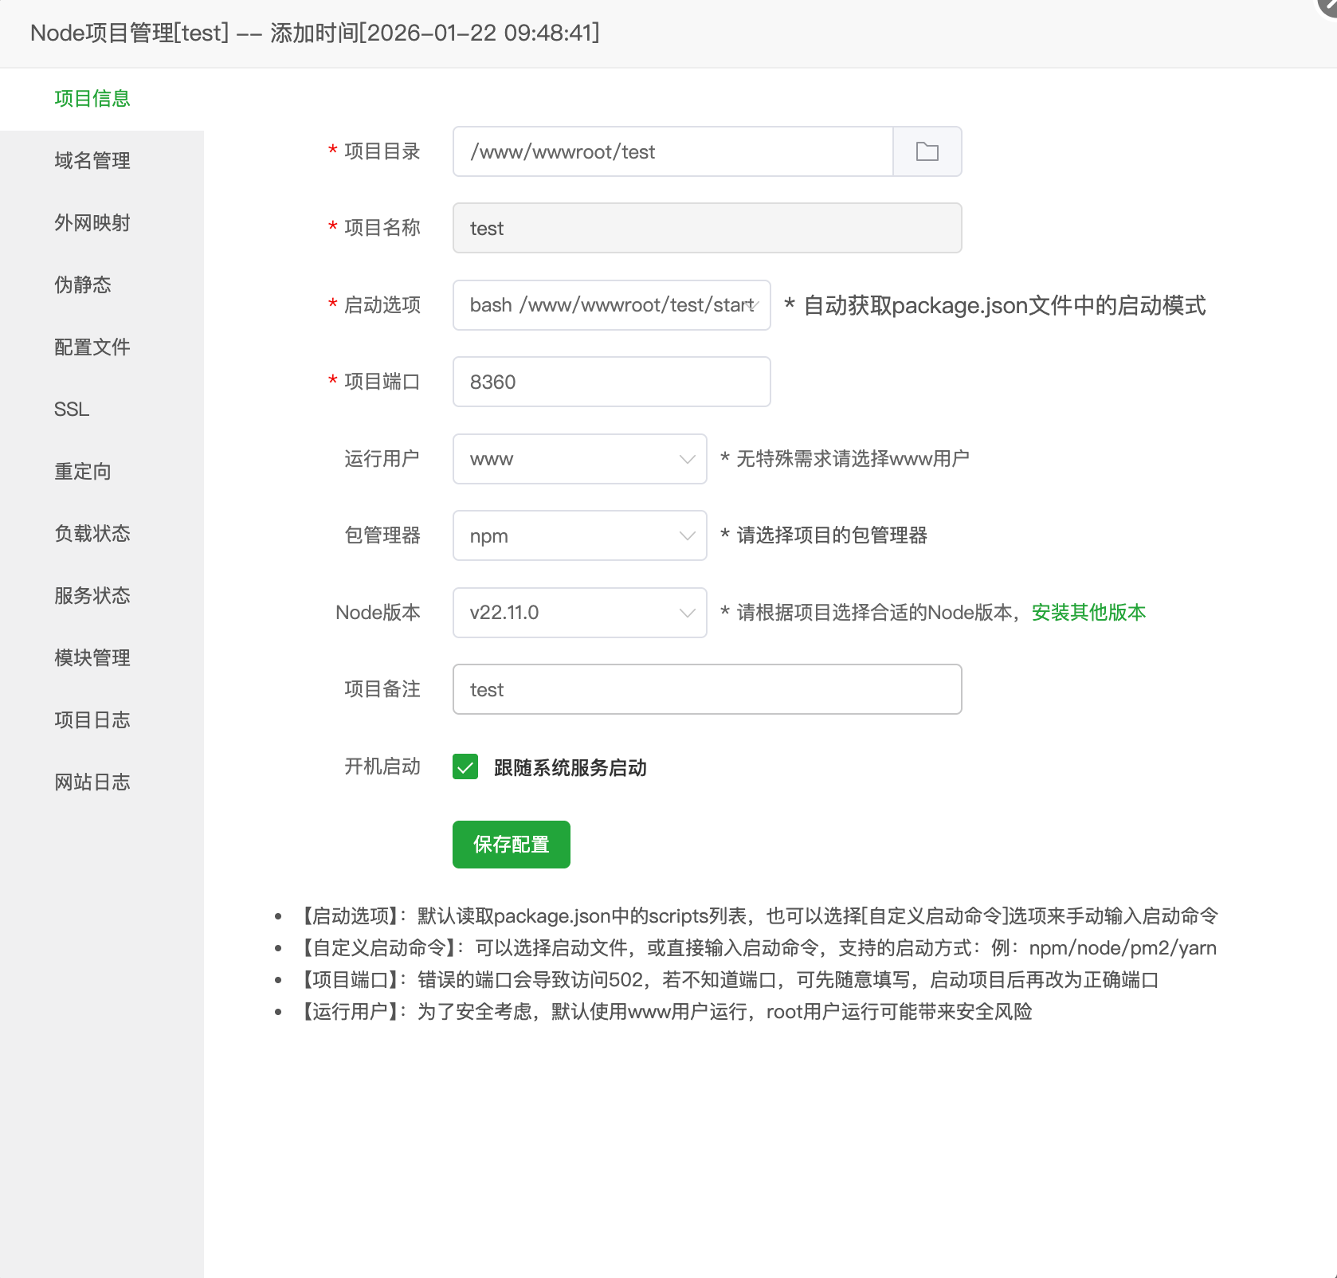The image size is (1337, 1278).
Task: Show the 项目日志 tab
Action: [x=102, y=720]
